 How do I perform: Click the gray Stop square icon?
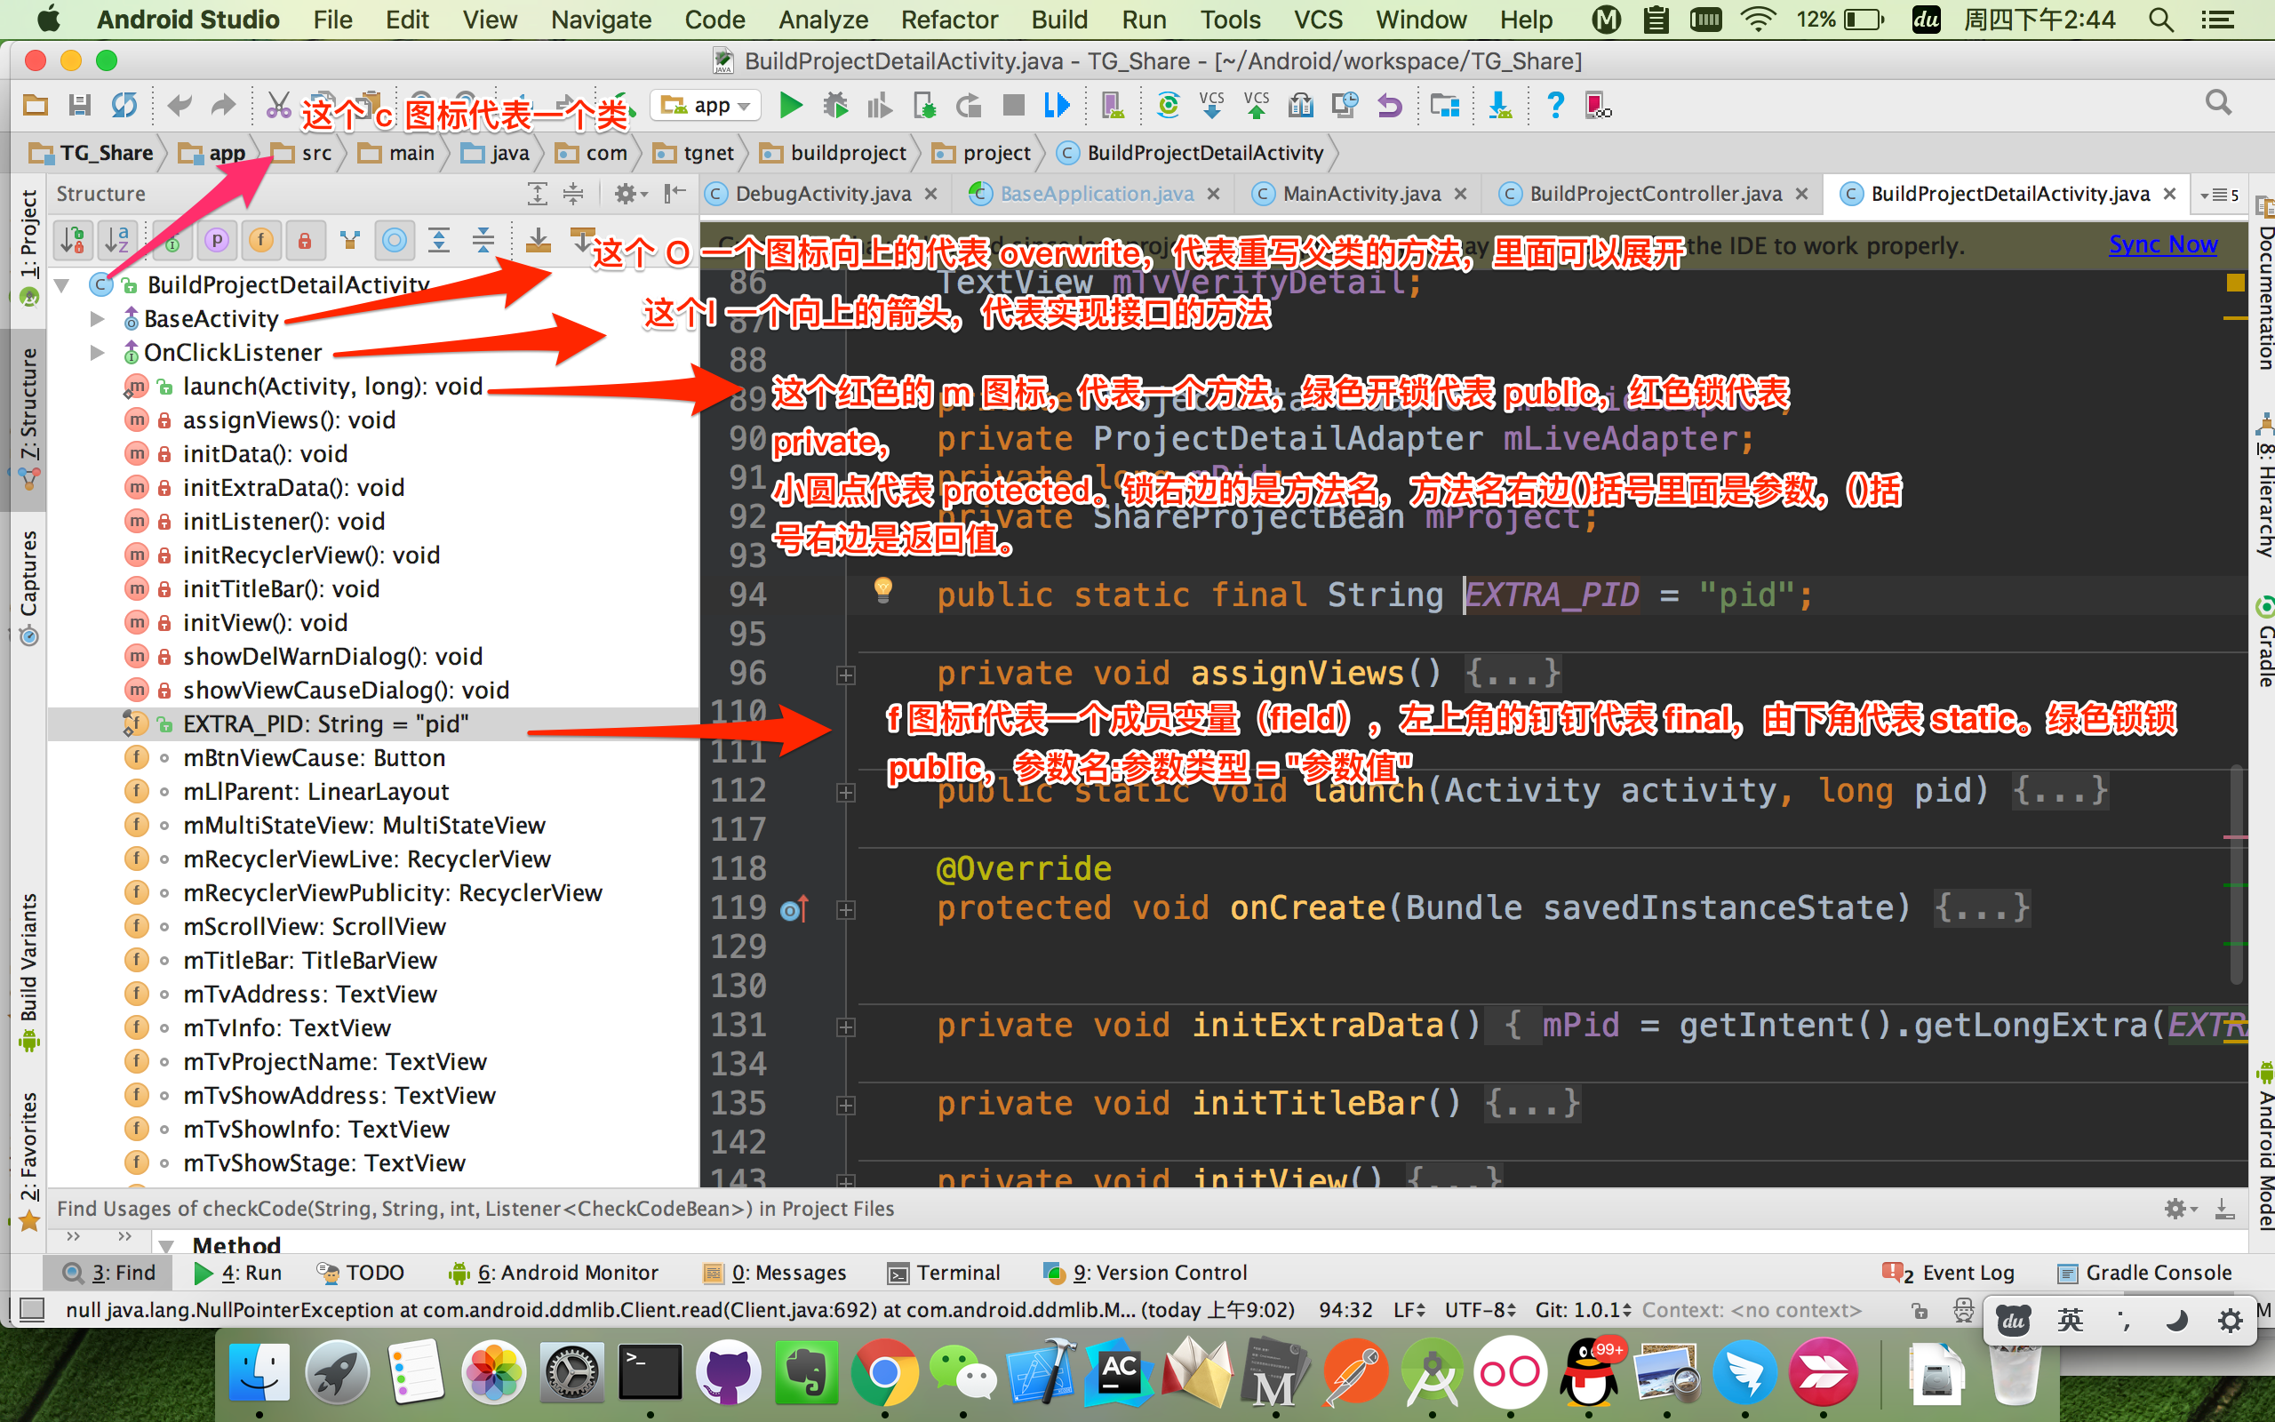coord(1012,104)
